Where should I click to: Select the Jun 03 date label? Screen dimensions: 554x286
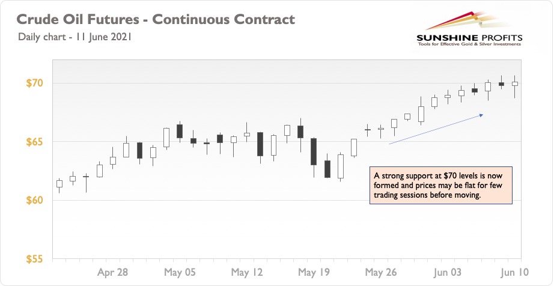(x=447, y=273)
